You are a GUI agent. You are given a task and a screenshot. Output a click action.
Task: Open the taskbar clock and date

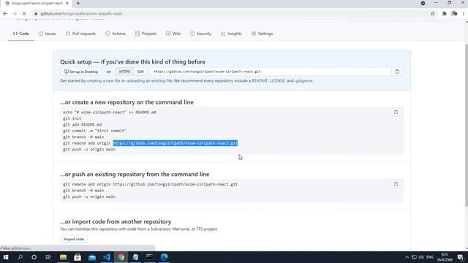[x=445, y=257]
